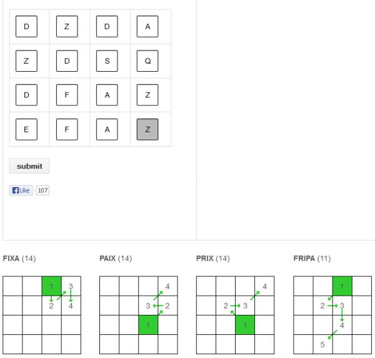
Task: Select the Z tile in the top row
Action: 67,27
